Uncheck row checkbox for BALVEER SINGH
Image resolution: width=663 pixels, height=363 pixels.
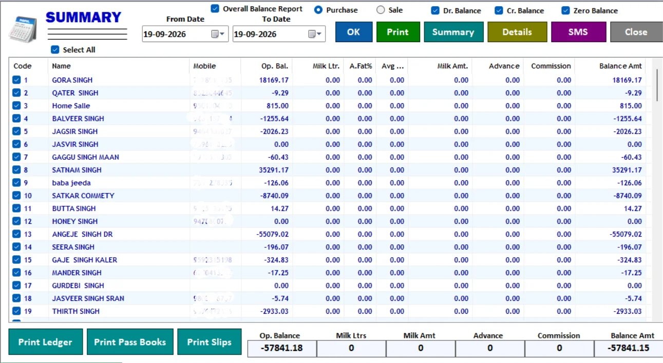16,119
